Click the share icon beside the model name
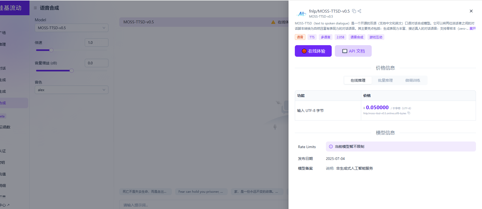 click(x=359, y=11)
